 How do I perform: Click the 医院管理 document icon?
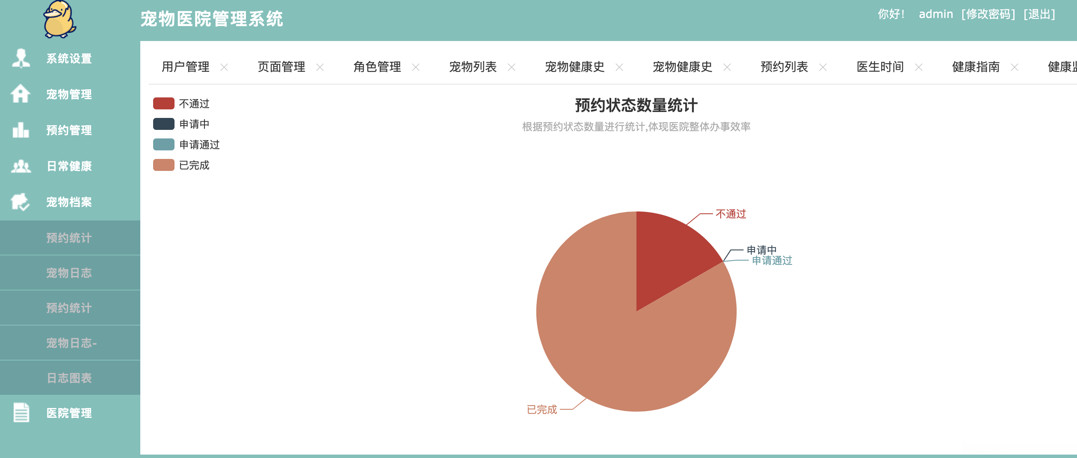(21, 414)
